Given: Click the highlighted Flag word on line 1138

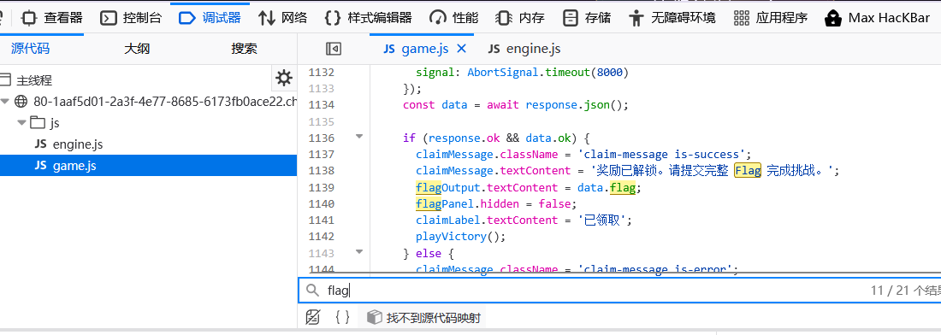Looking at the screenshot, I should [x=748, y=171].
